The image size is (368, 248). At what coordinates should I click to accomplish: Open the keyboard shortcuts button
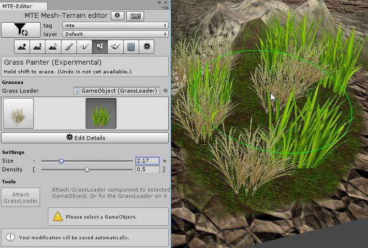point(135,16)
